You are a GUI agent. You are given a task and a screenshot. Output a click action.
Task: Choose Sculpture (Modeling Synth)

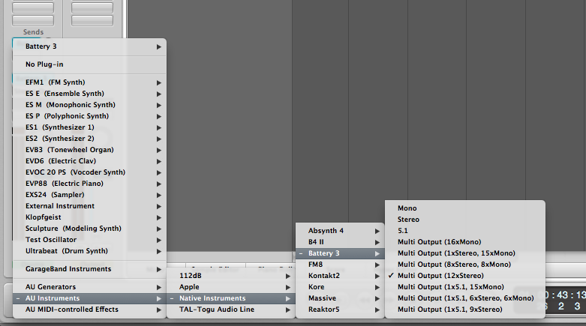click(x=90, y=228)
